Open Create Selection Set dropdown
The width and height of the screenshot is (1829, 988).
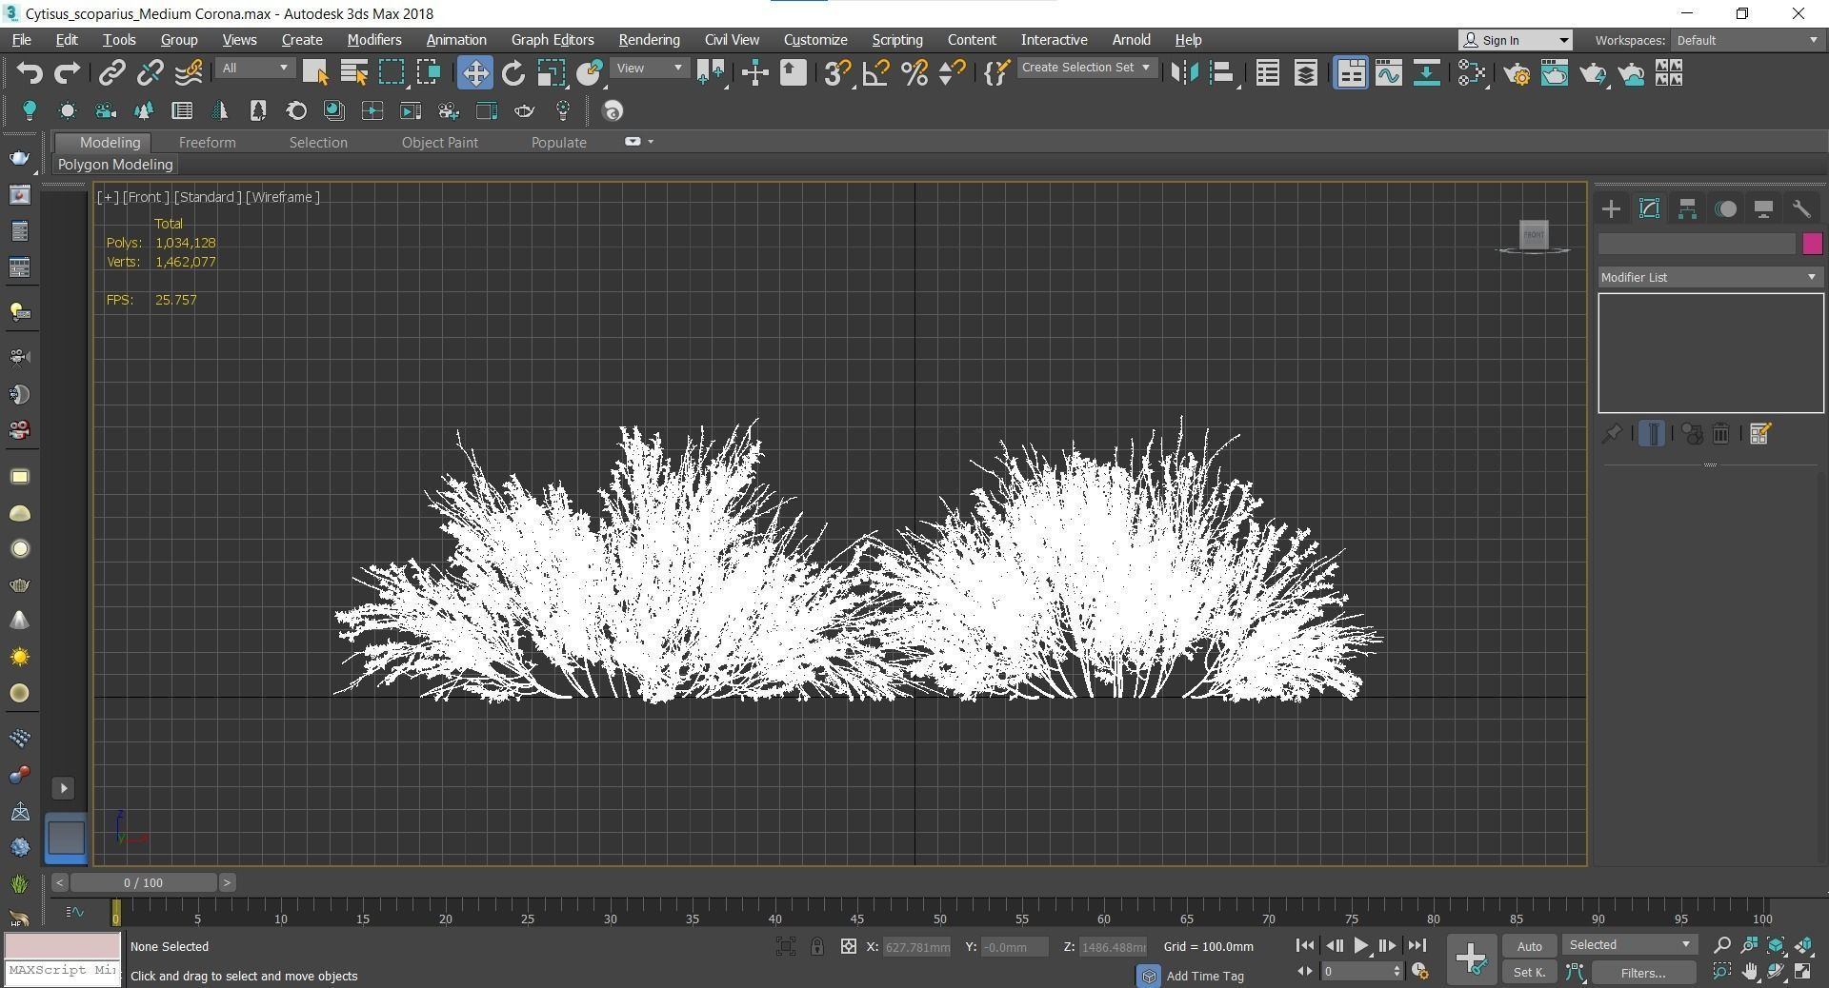click(x=1087, y=68)
